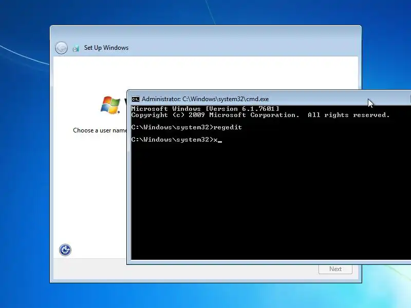Click the setup icon beside Set Up Windows
This screenshot has height=308, width=411.
coord(76,48)
